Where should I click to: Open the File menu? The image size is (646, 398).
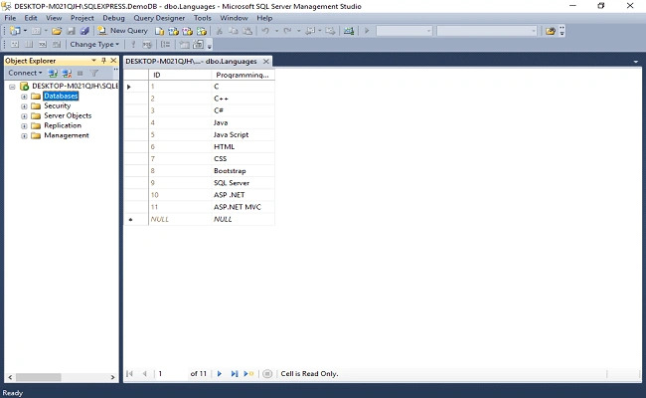[10, 18]
